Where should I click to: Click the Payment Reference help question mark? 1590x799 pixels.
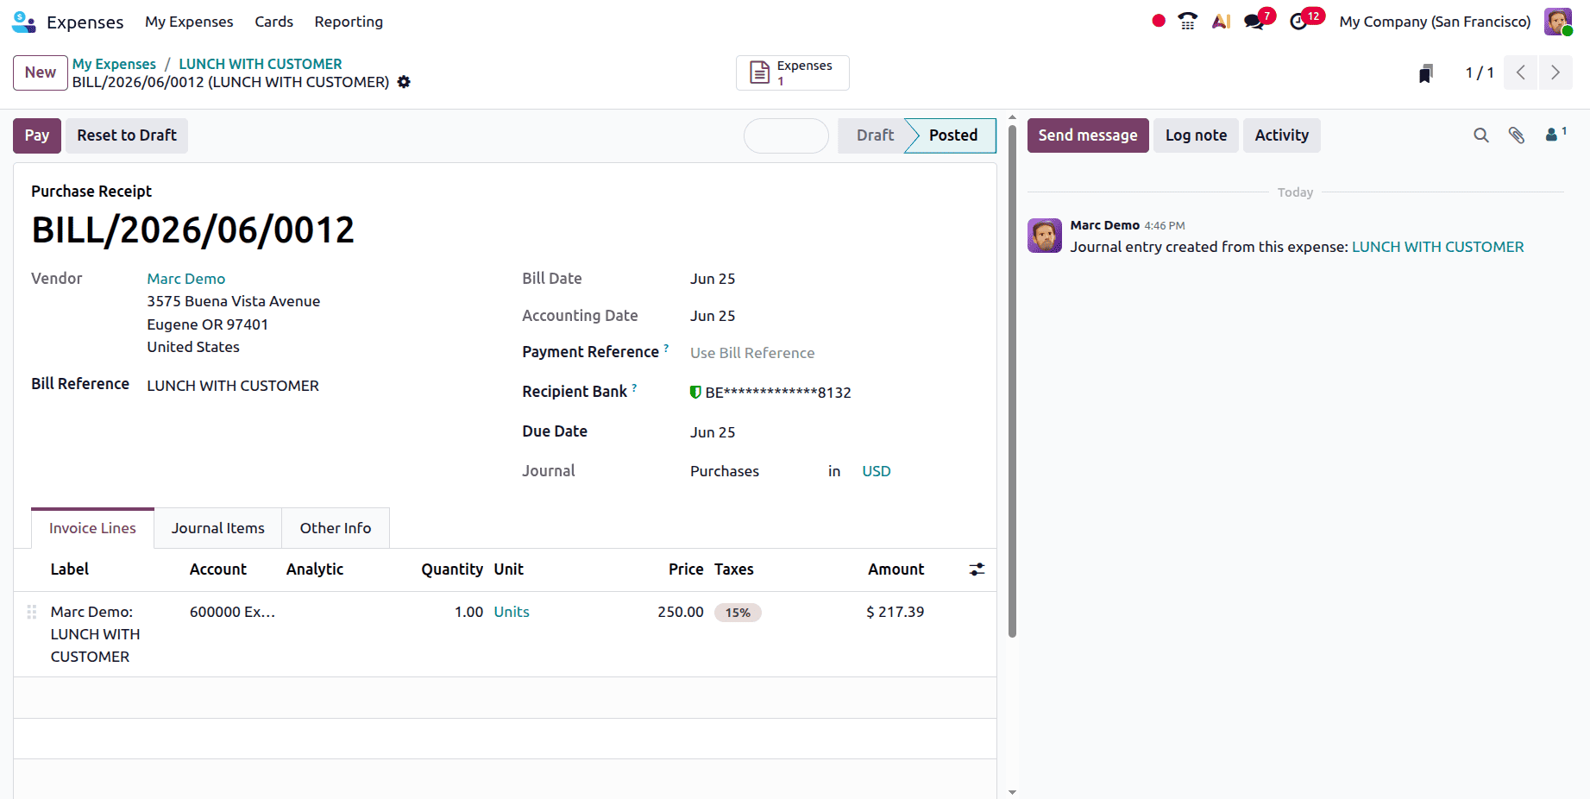pyautogui.click(x=666, y=348)
